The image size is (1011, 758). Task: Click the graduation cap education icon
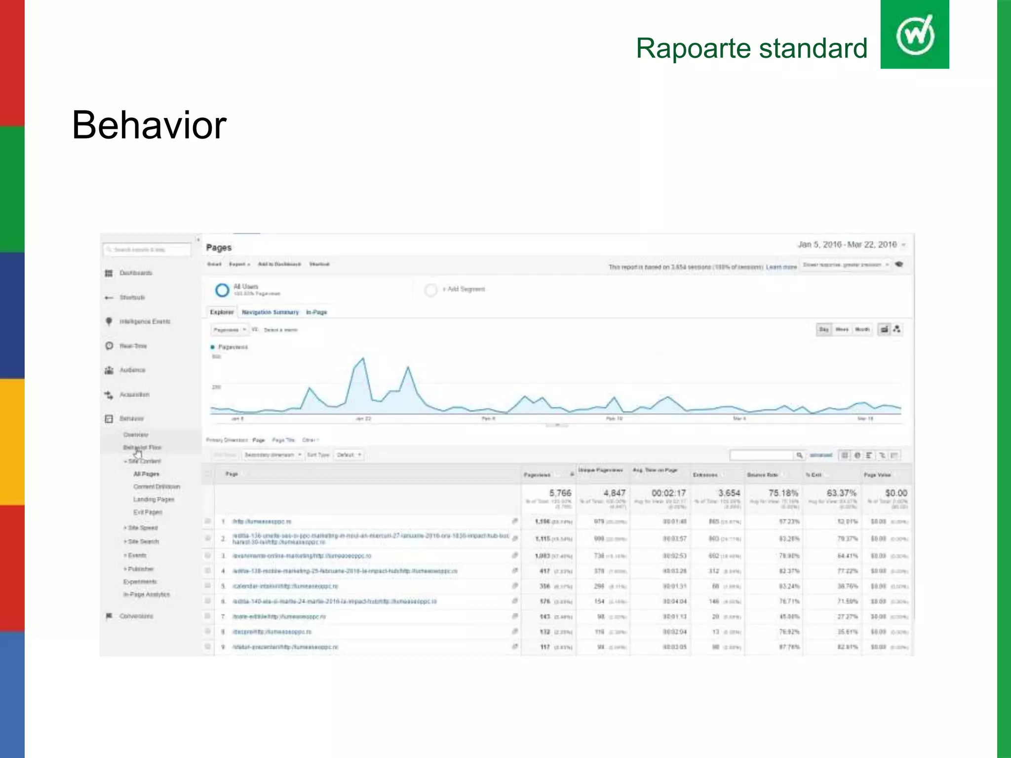click(x=899, y=265)
